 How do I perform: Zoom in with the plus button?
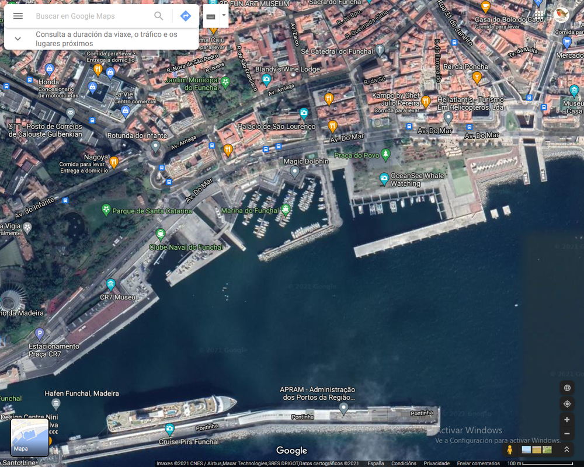tap(567, 420)
